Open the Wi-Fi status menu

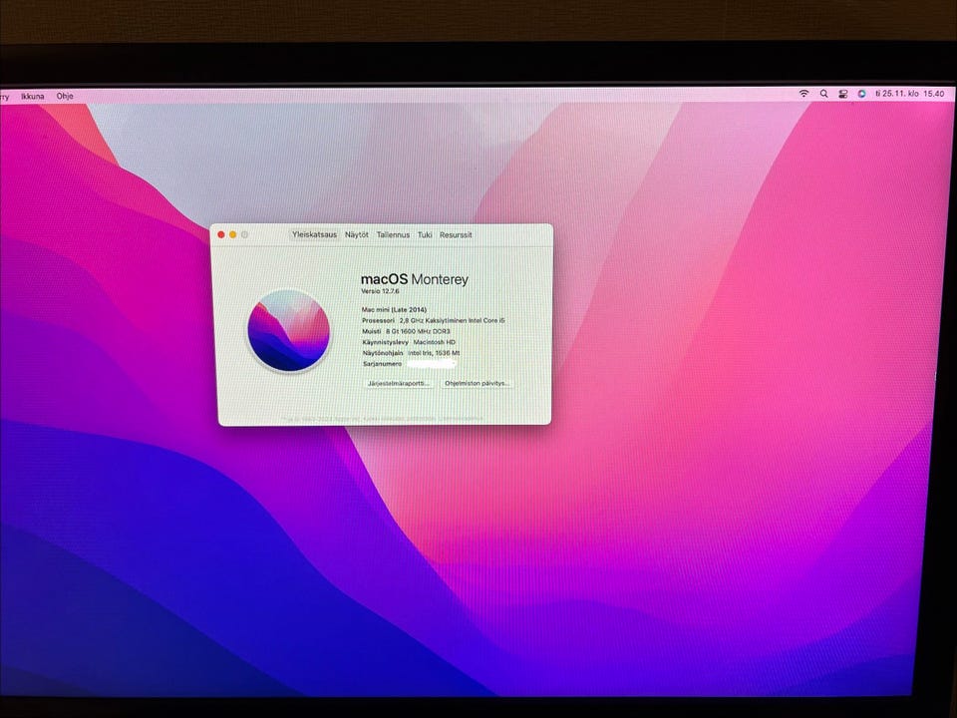click(x=803, y=94)
